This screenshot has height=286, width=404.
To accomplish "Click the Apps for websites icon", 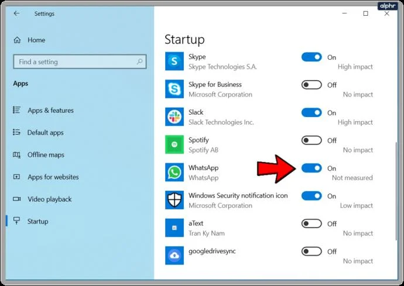I will pos(16,177).
